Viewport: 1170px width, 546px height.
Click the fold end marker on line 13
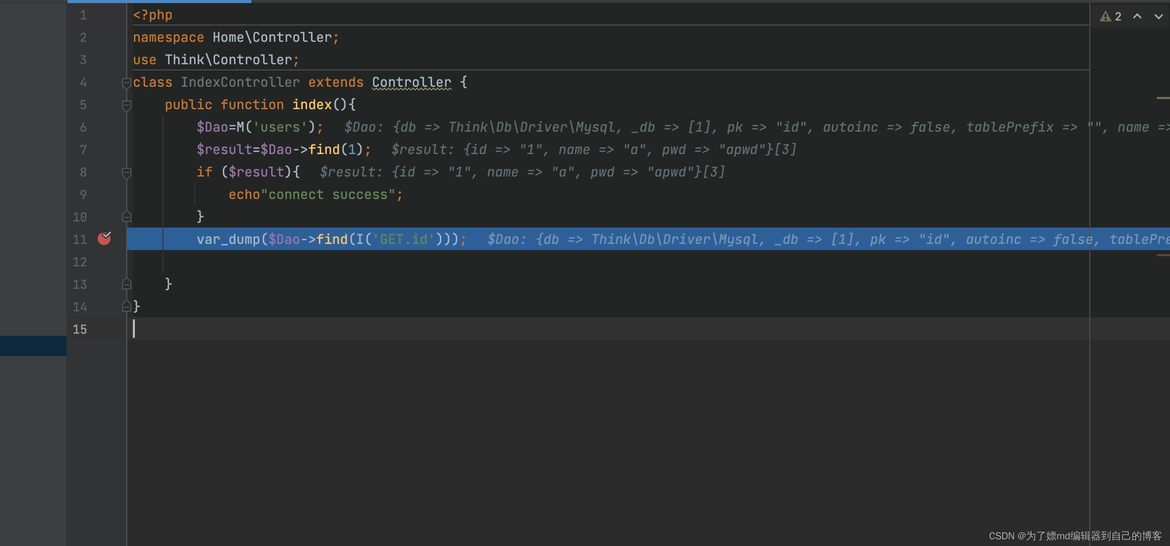pyautogui.click(x=127, y=284)
